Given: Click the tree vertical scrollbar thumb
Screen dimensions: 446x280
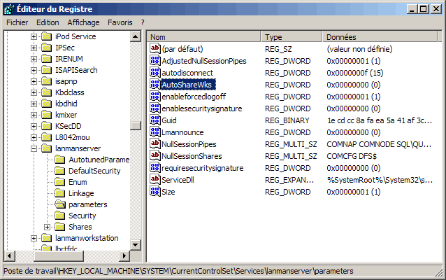Looking at the screenshot, I should [136, 125].
